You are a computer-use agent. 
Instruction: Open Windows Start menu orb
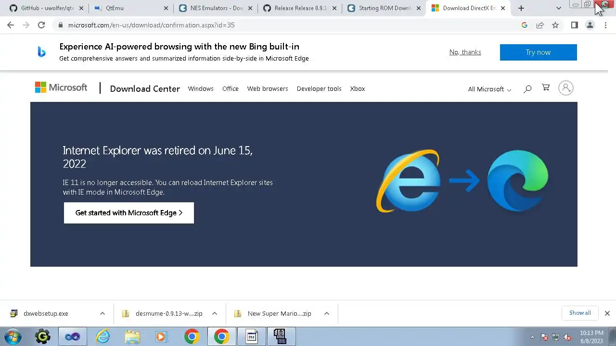[13, 336]
